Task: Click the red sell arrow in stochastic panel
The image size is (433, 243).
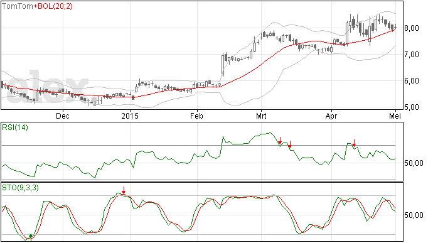Action: 124,190
